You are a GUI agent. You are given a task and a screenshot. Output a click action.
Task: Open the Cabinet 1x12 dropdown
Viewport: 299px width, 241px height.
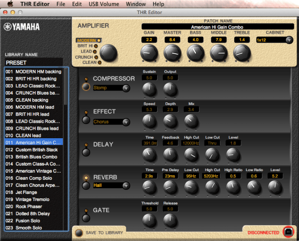click(x=274, y=40)
